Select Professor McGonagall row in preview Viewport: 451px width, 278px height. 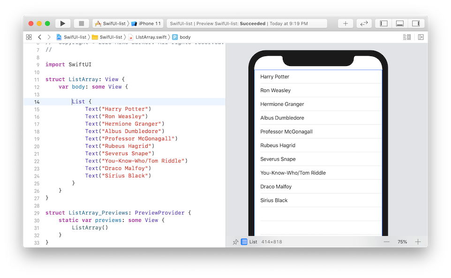[318, 132]
